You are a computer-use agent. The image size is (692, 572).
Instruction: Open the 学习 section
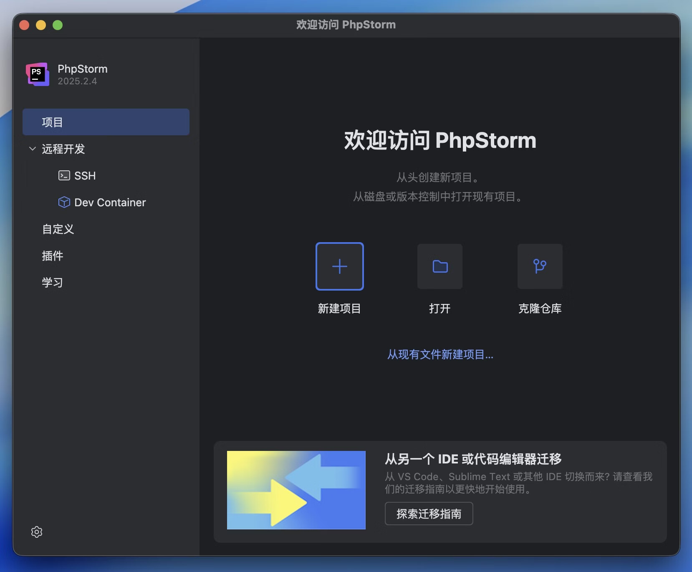(52, 282)
